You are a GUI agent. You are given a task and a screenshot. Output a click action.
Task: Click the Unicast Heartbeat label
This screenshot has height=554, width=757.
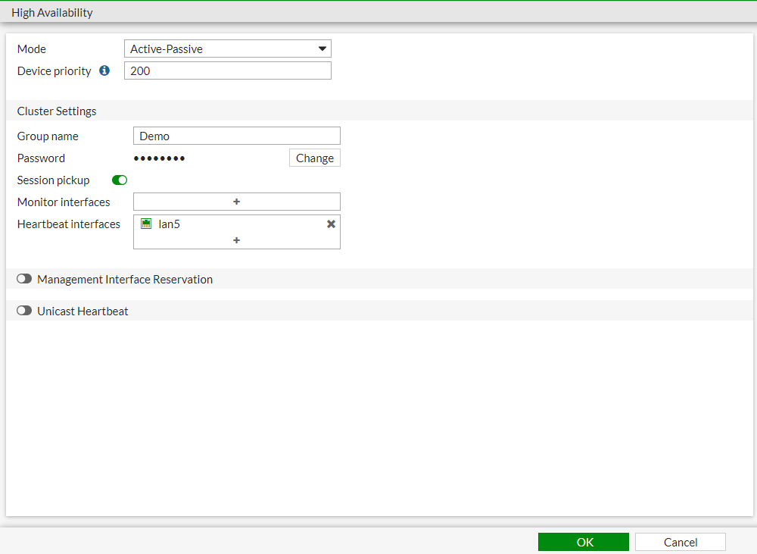pos(83,311)
